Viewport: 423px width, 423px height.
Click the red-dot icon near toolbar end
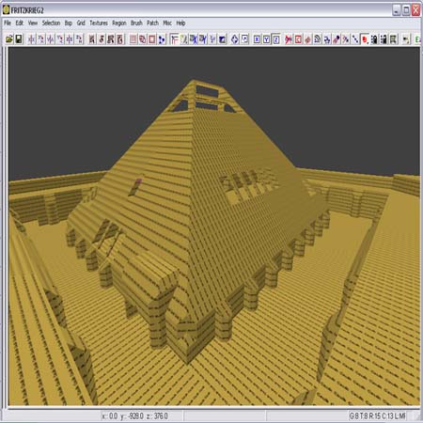coord(365,39)
